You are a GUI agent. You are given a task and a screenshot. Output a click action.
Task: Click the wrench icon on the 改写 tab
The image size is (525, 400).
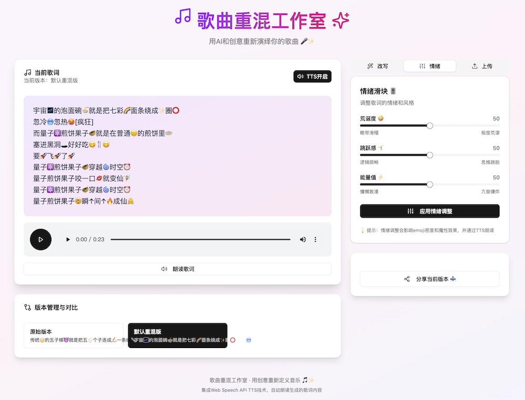tap(369, 66)
